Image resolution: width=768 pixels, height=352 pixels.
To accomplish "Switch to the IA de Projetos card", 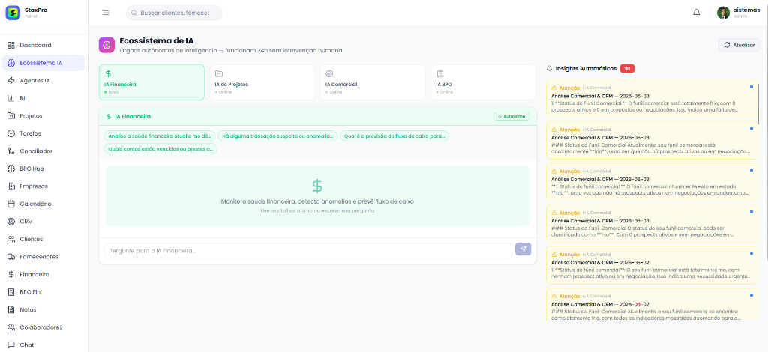I will [x=262, y=82].
